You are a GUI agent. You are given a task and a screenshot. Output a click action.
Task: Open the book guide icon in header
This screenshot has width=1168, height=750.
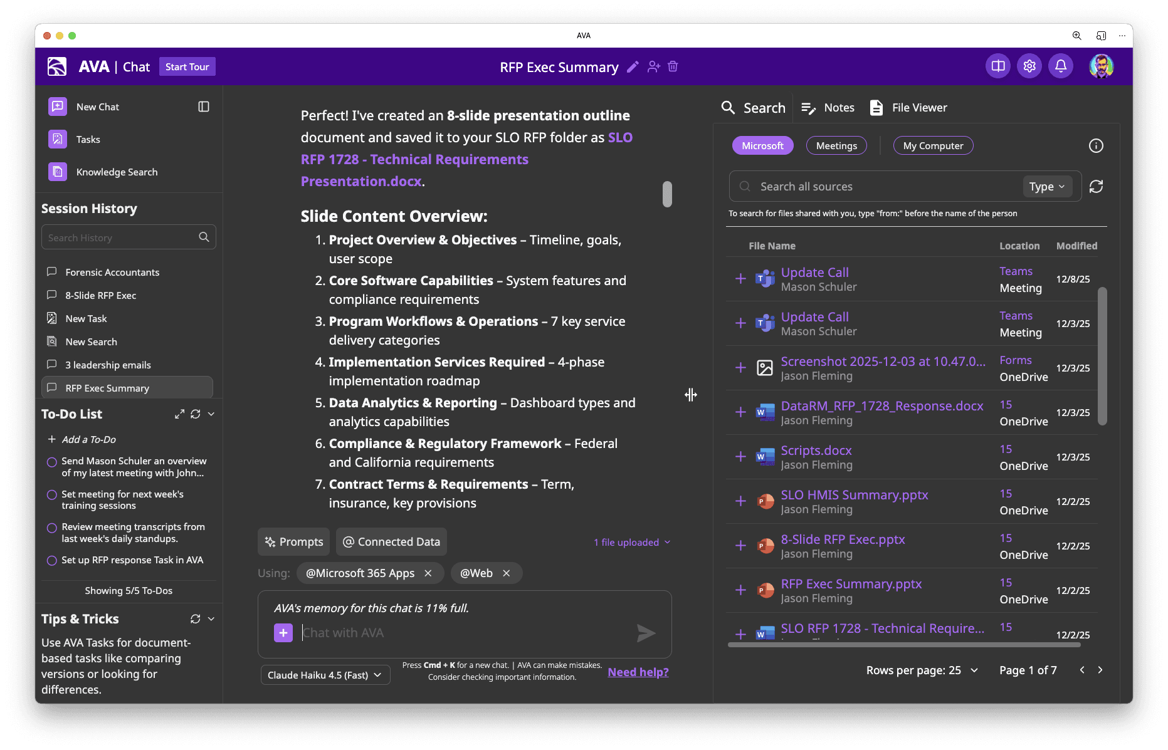tap(998, 66)
